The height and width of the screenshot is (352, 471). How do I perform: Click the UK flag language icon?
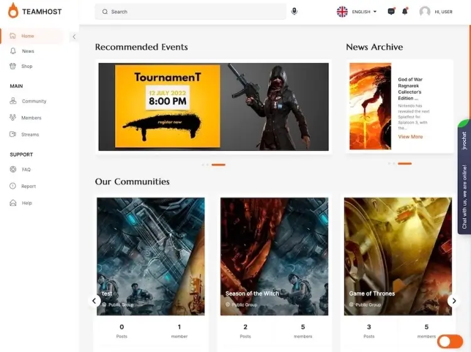pos(342,12)
